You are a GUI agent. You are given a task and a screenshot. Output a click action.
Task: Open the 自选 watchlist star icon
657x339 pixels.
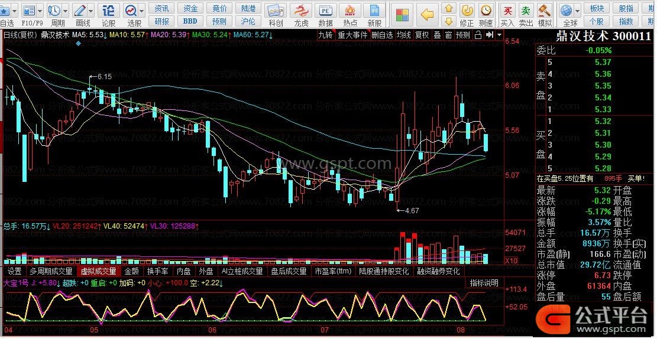[x=5, y=11]
